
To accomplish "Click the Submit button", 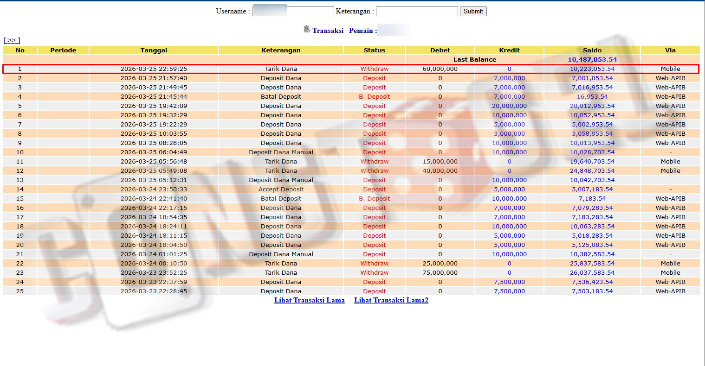I will [473, 11].
